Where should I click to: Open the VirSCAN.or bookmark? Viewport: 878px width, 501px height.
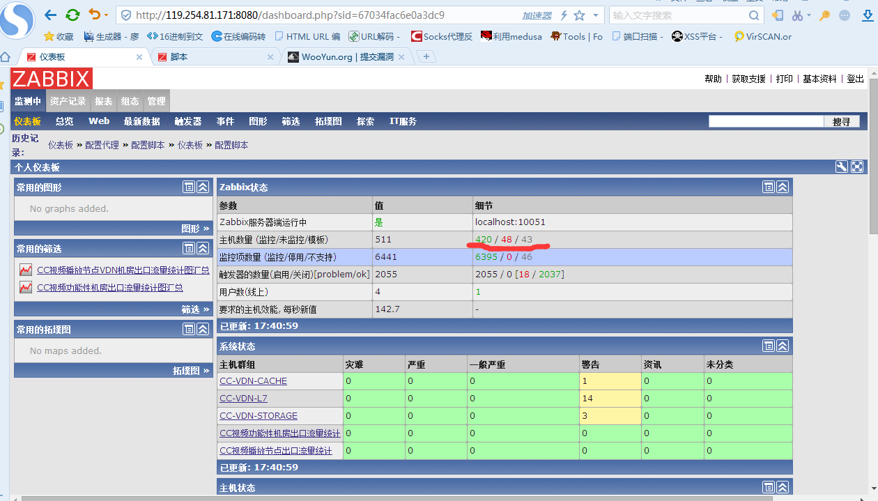(x=763, y=36)
